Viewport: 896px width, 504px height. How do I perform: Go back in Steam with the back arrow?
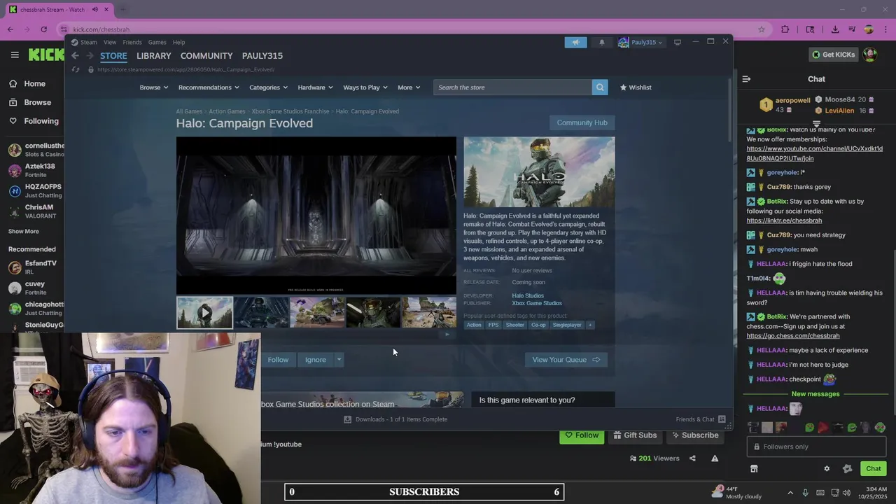(75, 55)
